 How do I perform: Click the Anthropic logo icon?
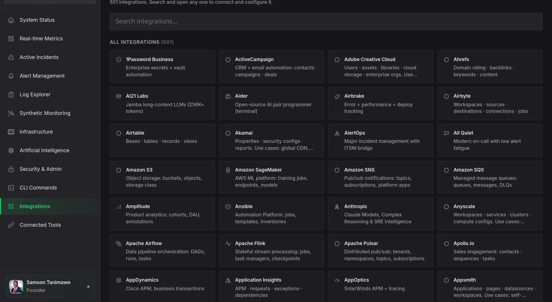[337, 207]
